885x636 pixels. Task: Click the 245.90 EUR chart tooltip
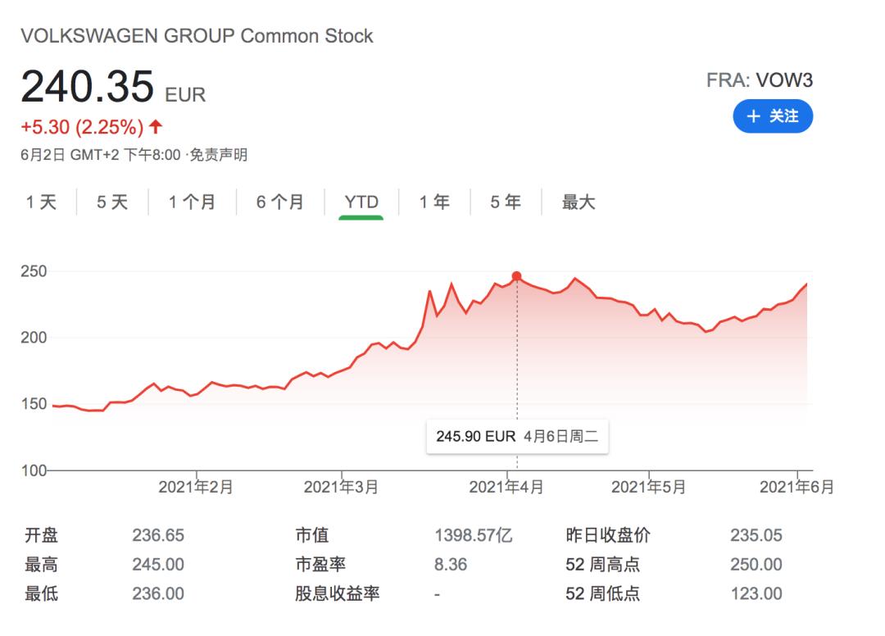516,437
